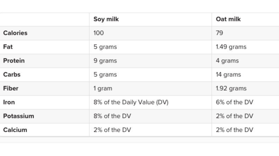Click the 14 grams carbs cell
The width and height of the screenshot is (279, 156).
pos(228,74)
